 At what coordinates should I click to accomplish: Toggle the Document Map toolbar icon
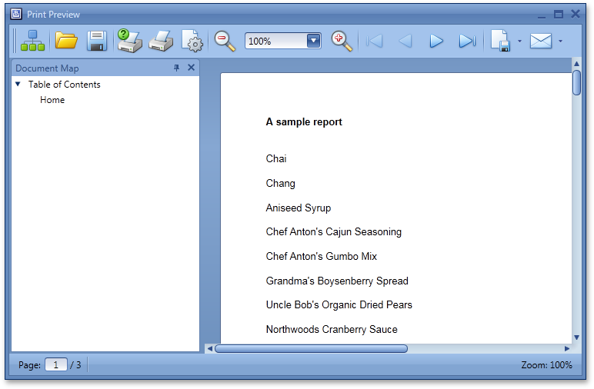(x=32, y=41)
